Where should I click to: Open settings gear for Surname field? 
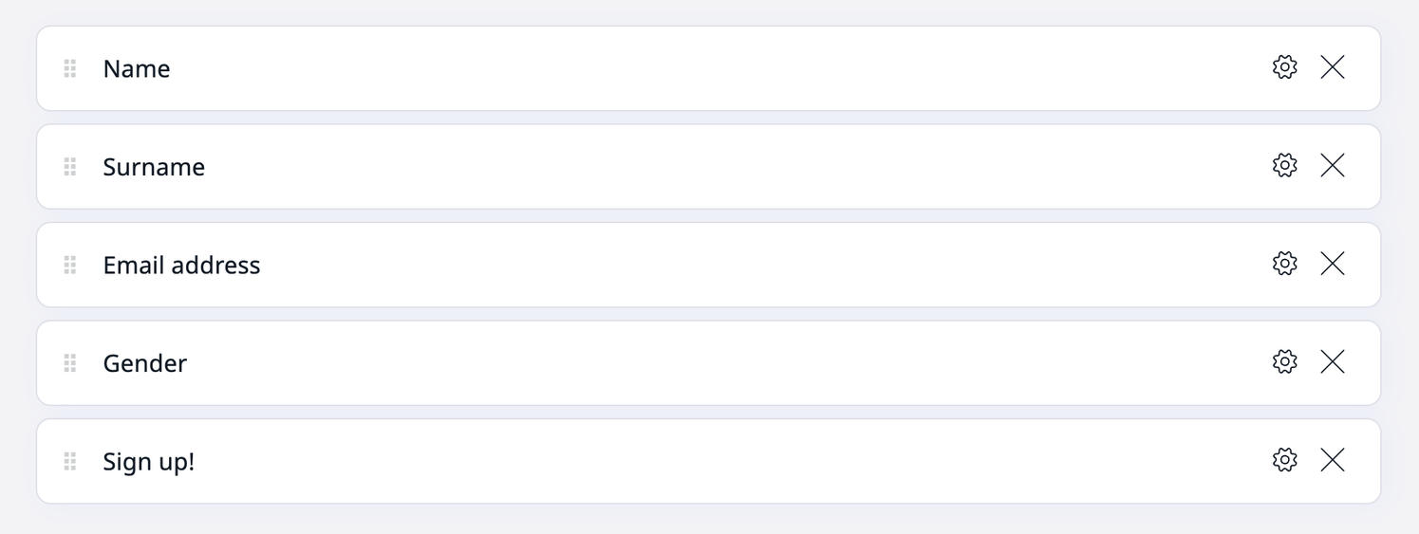[x=1284, y=166]
